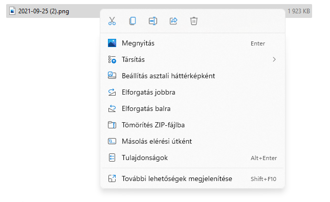Click the ZIP folder icon
This screenshot has width=330, height=202.
click(x=112, y=125)
